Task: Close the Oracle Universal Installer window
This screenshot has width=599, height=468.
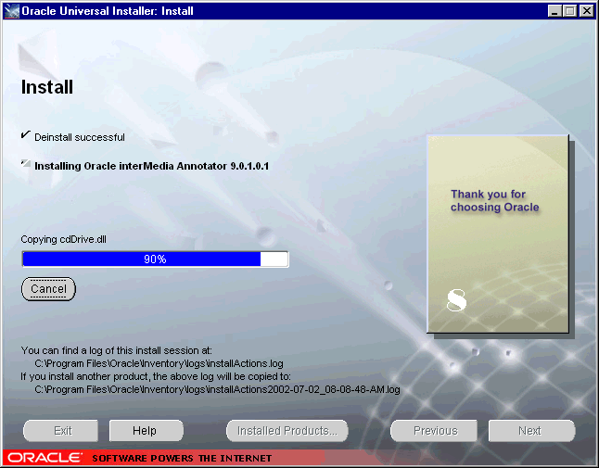Action: pyautogui.click(x=586, y=11)
